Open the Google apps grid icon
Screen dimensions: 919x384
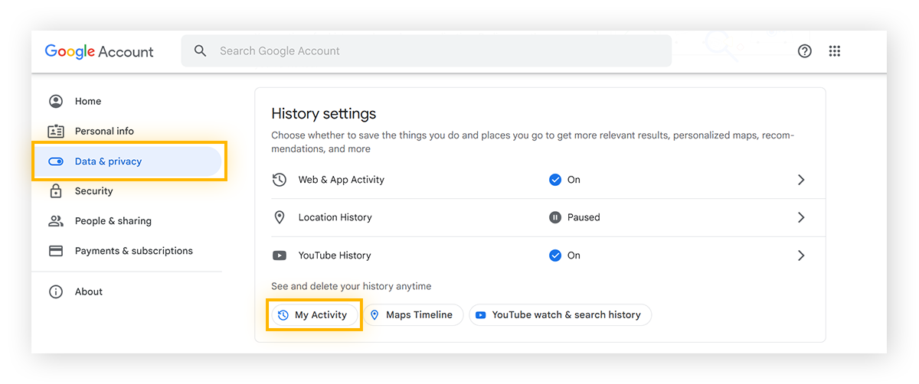click(x=835, y=51)
